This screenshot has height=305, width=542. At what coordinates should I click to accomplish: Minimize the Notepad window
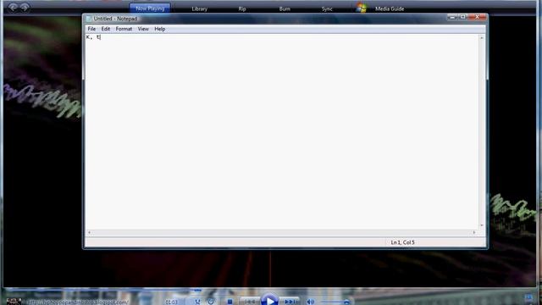point(452,17)
